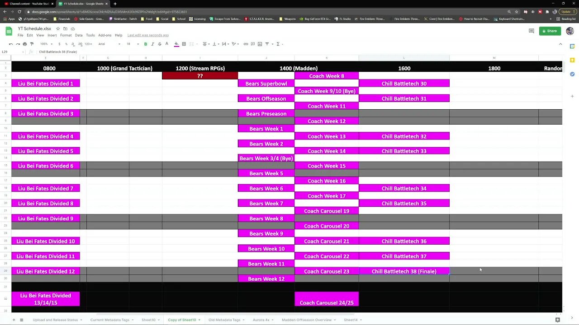Open comment history icon
The height and width of the screenshot is (325, 579).
(x=532, y=31)
